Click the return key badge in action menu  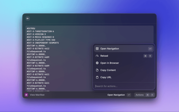150,49
